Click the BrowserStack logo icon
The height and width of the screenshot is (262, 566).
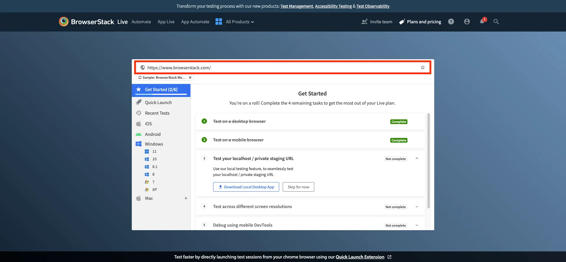64,22
